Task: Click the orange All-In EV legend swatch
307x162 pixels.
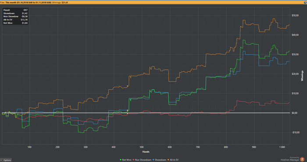Action: [168, 160]
